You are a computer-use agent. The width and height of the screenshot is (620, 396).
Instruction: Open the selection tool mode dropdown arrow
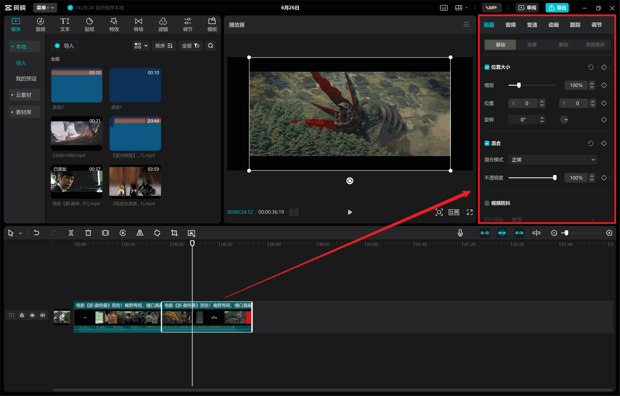(x=21, y=233)
